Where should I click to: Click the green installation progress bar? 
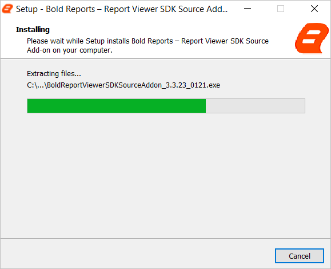coord(166,106)
